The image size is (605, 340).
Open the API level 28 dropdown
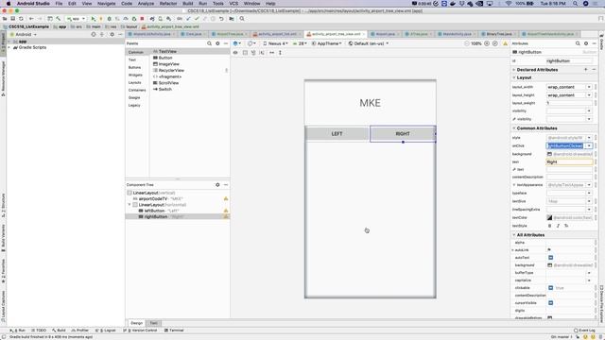(x=301, y=43)
